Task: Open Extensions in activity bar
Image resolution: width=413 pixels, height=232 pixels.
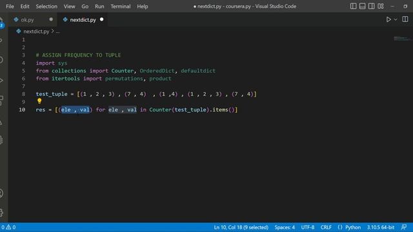Action: [1, 101]
